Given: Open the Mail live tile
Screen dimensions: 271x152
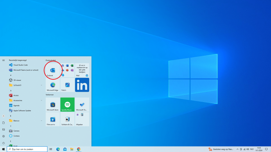Looking at the screenshot, I should point(82,70).
